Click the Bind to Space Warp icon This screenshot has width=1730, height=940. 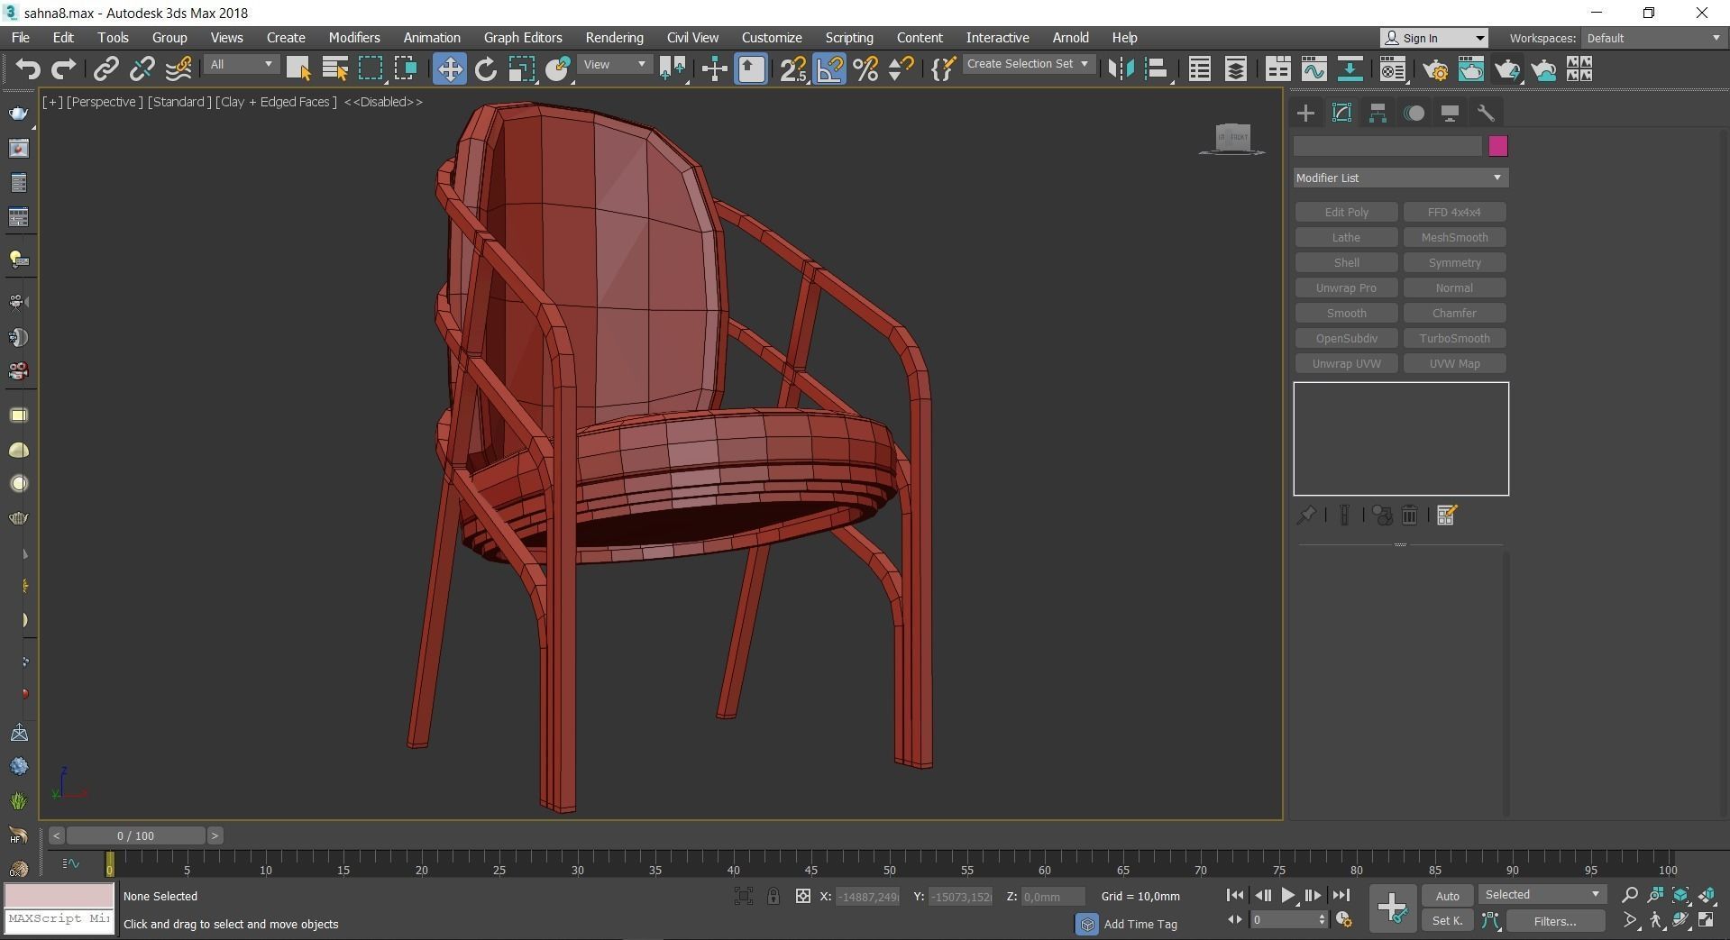click(178, 68)
